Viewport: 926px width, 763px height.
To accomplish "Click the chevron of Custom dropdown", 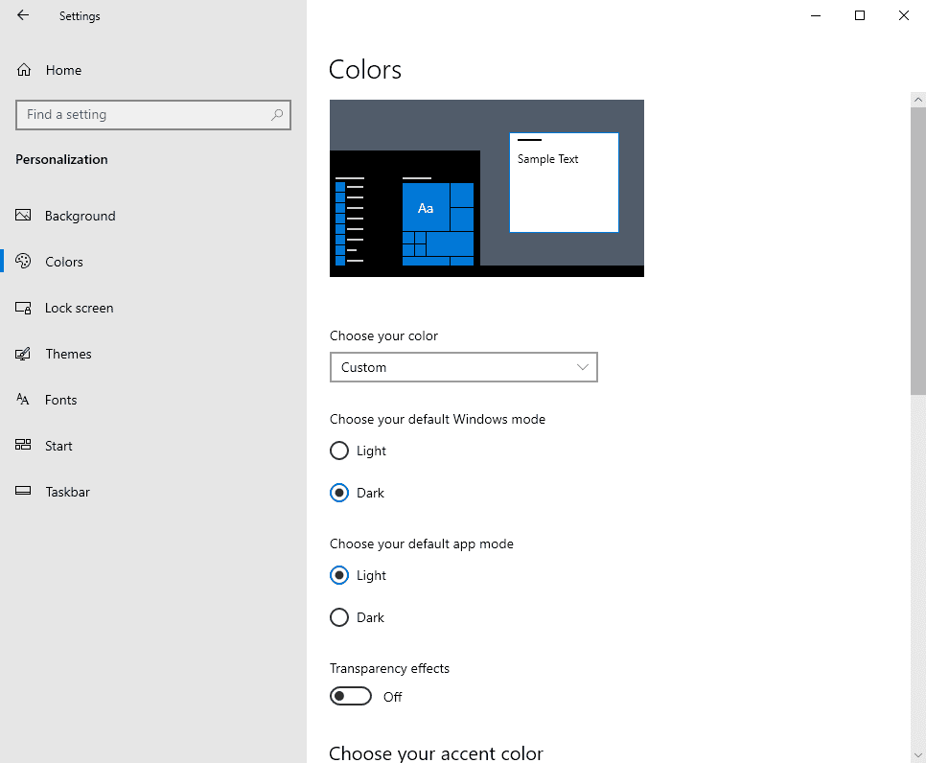I will tap(582, 367).
